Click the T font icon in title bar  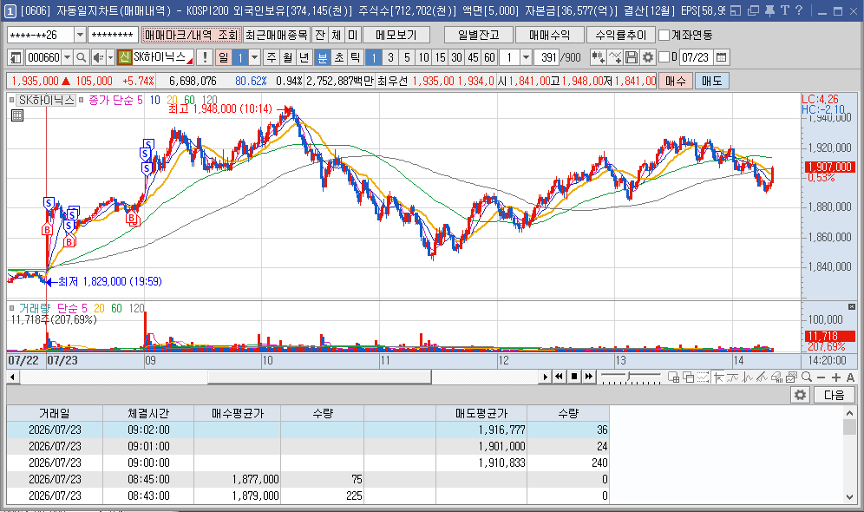785,10
